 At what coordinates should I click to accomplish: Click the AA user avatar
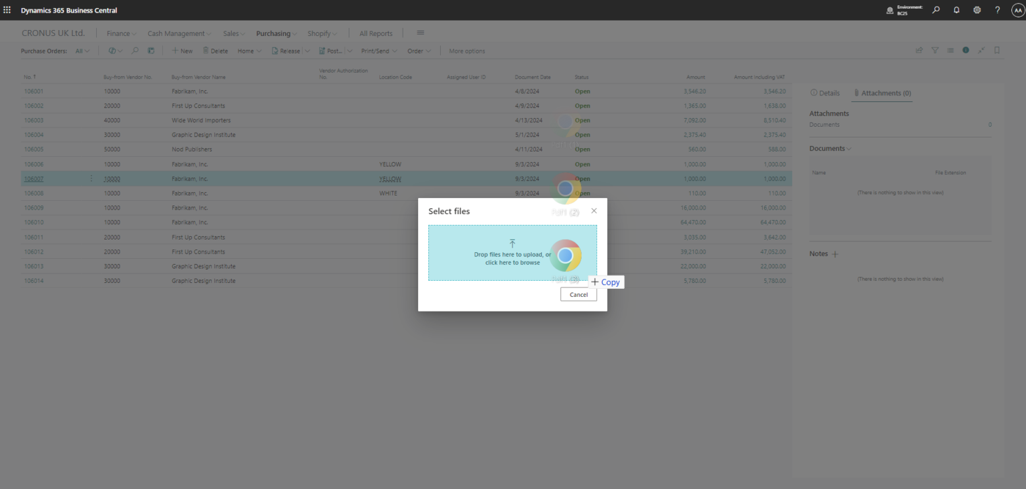click(1015, 9)
